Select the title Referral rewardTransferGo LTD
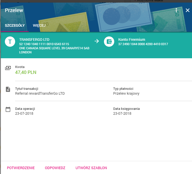 [40, 94]
